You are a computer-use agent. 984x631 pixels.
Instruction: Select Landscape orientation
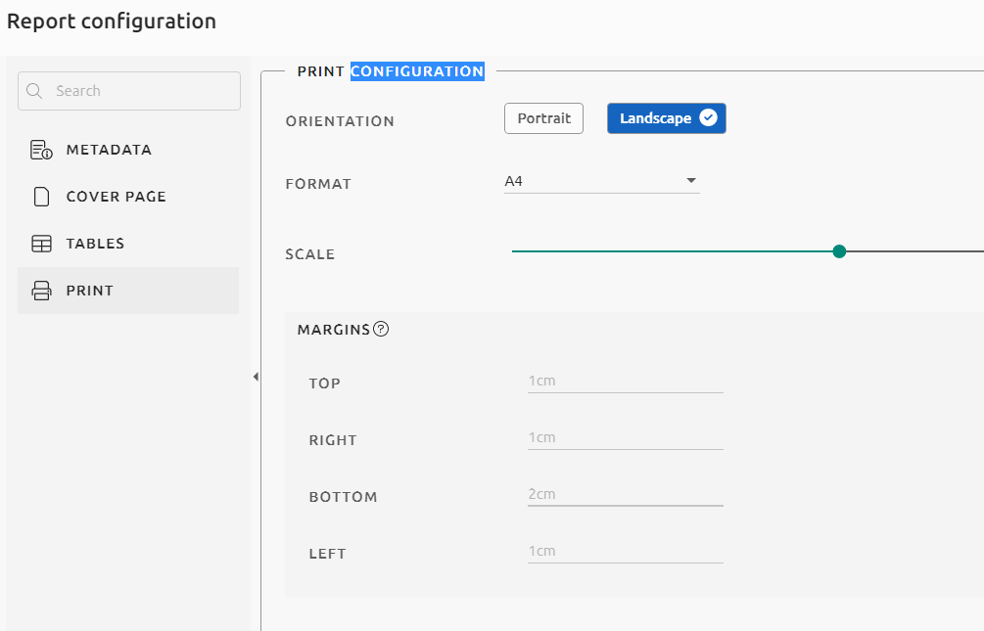point(667,118)
